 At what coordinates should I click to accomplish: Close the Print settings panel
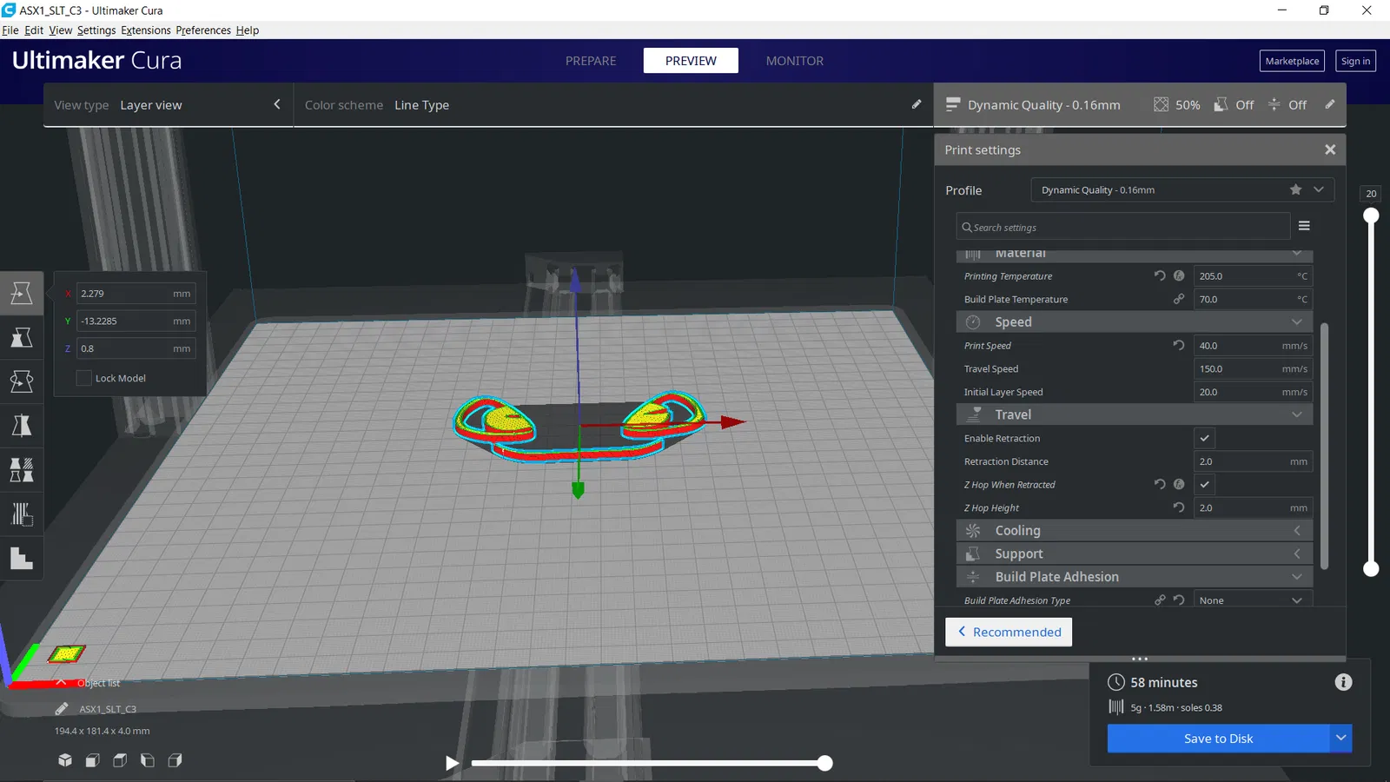(1330, 149)
